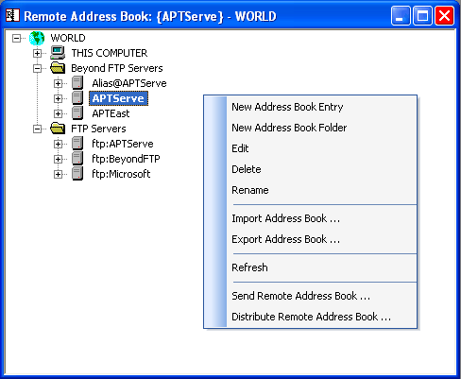Viewport: 461px width, 379px height.
Task: Click the title bar application icon
Action: pos(12,15)
